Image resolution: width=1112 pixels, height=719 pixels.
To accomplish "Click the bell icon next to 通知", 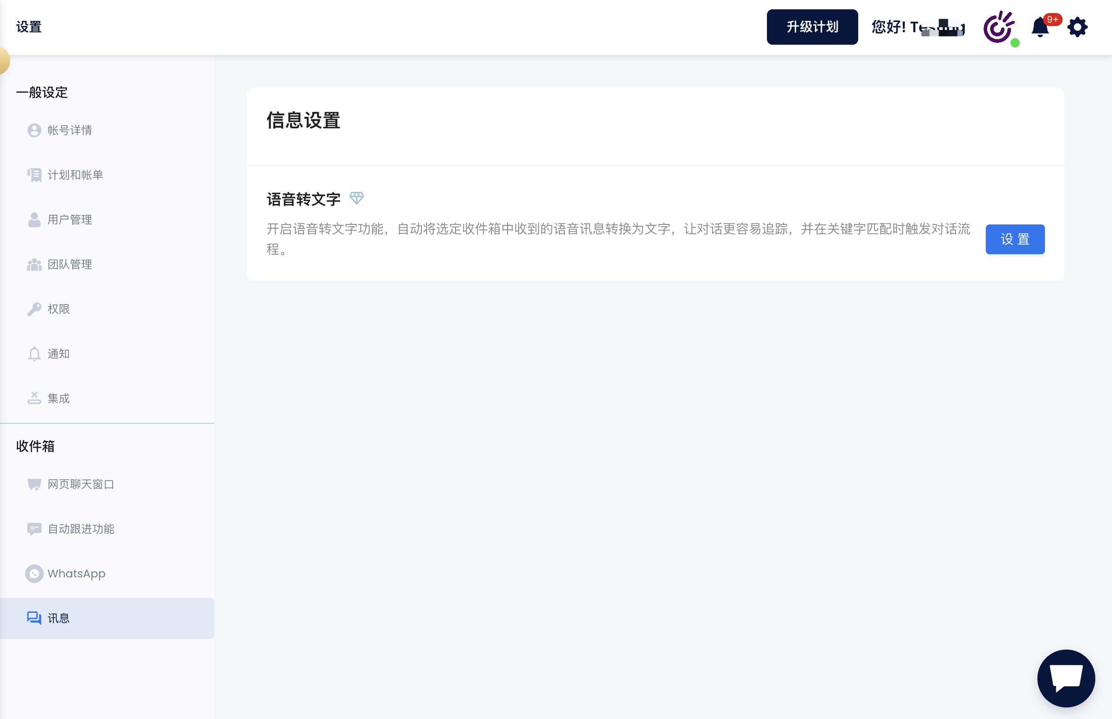I will click(34, 354).
